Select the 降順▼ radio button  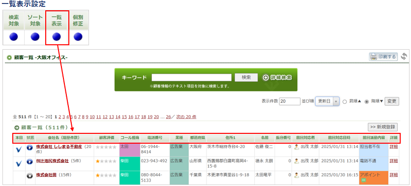(x=367, y=101)
